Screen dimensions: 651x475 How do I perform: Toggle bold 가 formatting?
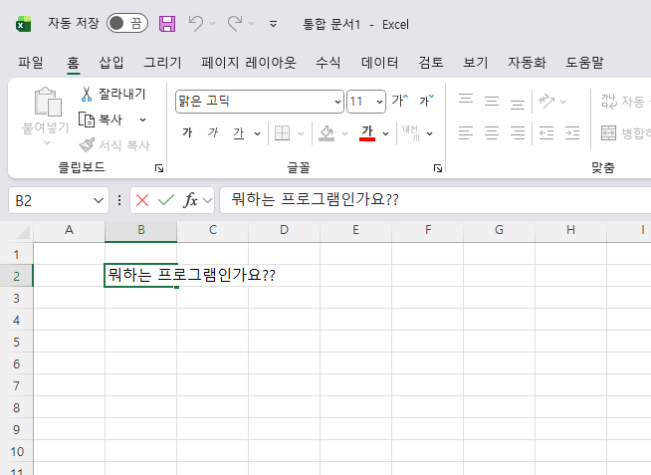(187, 132)
